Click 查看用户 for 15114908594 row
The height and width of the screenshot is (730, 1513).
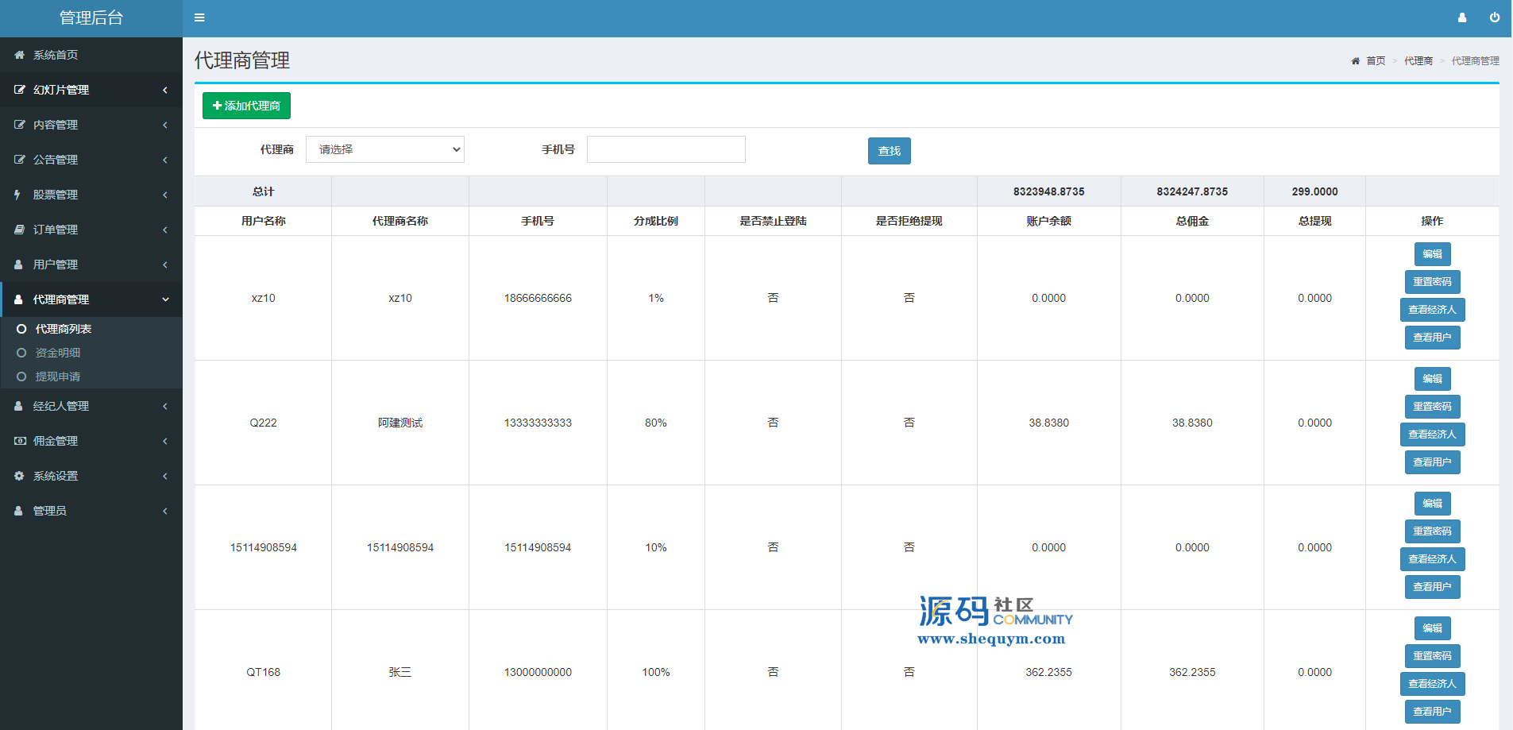pos(1433,587)
